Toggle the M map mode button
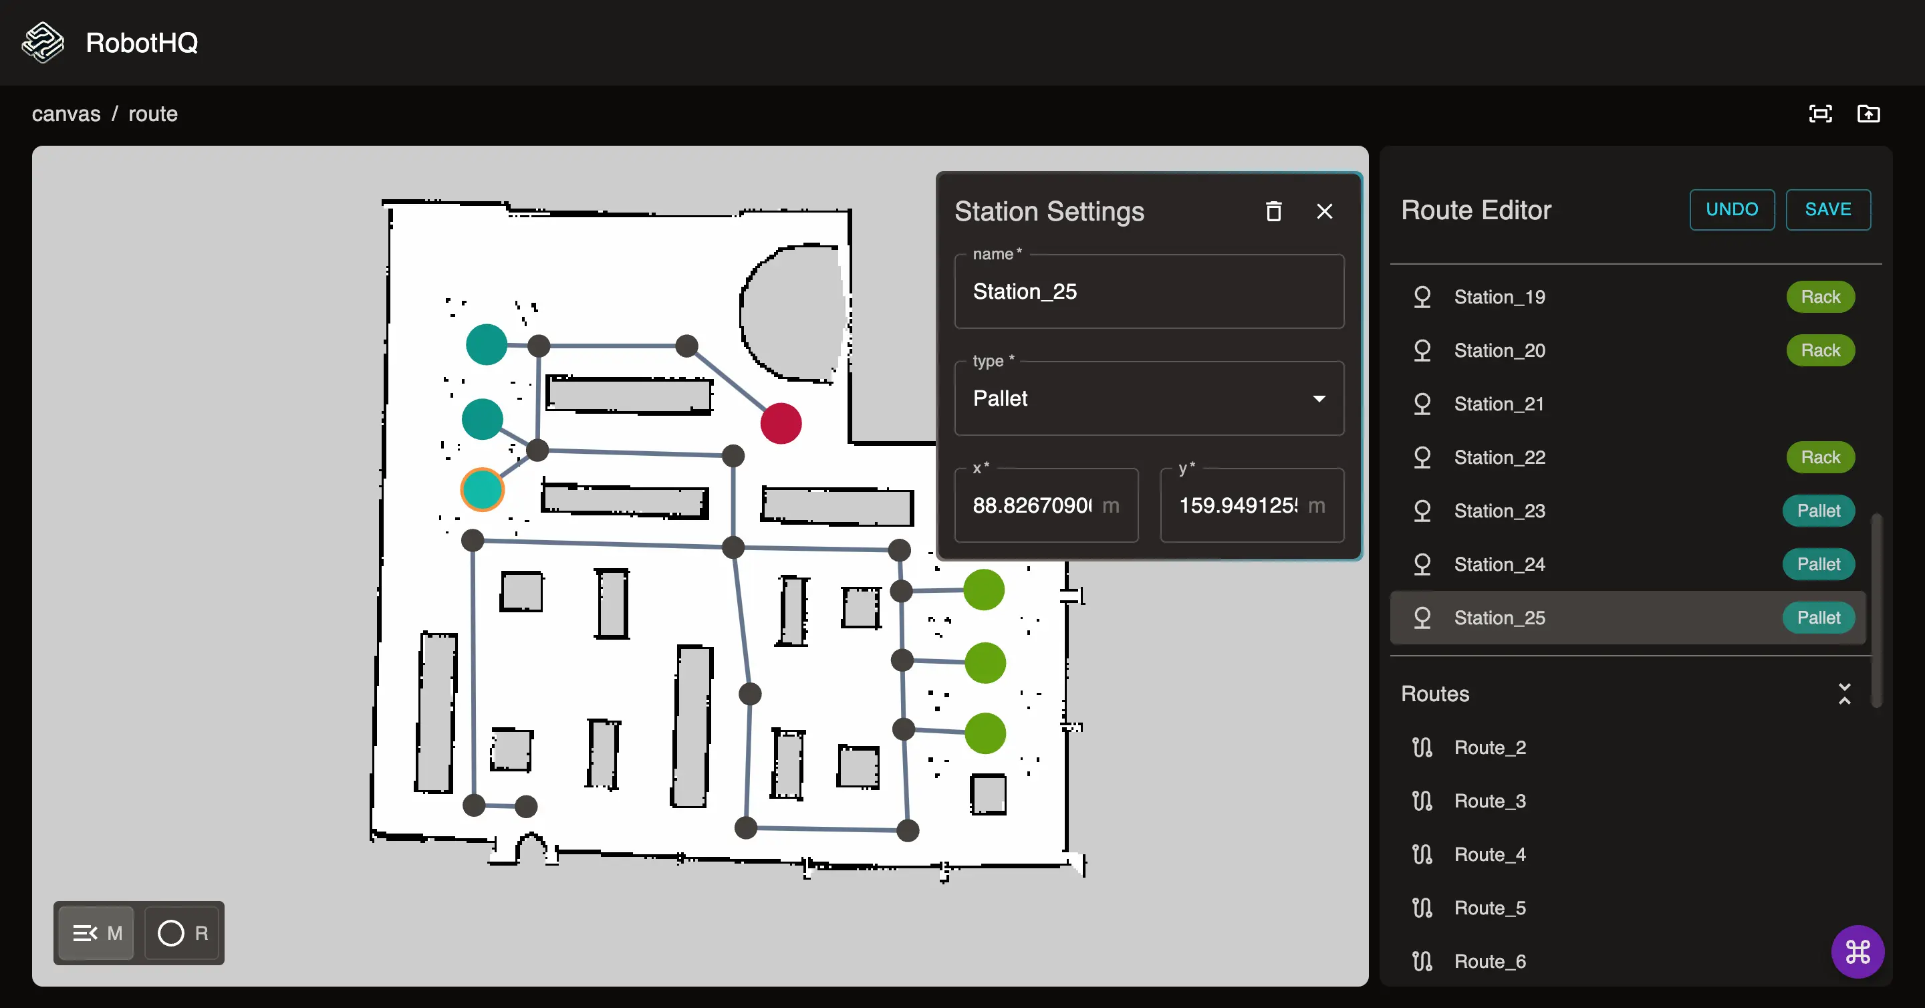 pos(96,933)
